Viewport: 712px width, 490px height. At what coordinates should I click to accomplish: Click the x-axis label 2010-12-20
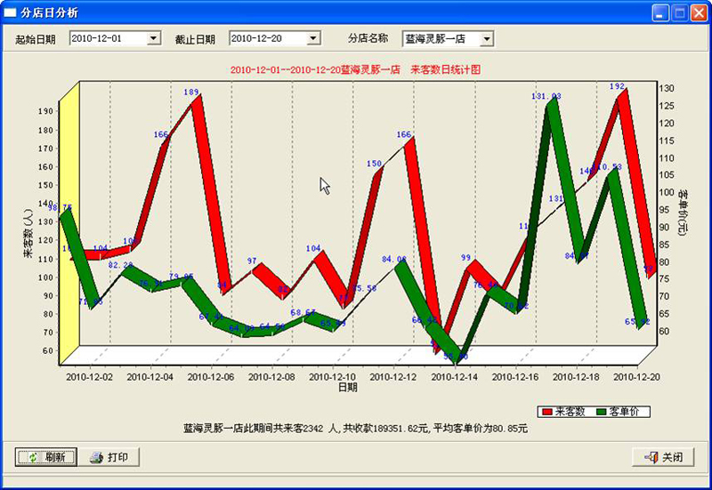(636, 377)
